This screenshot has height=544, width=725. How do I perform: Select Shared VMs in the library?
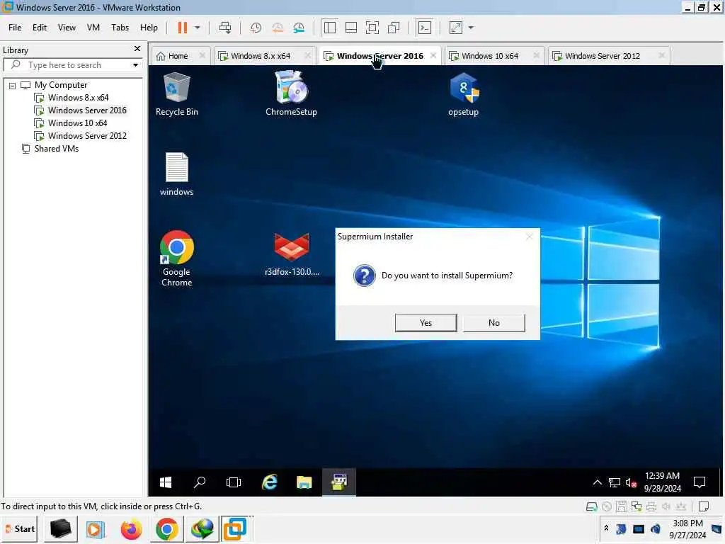tap(57, 149)
